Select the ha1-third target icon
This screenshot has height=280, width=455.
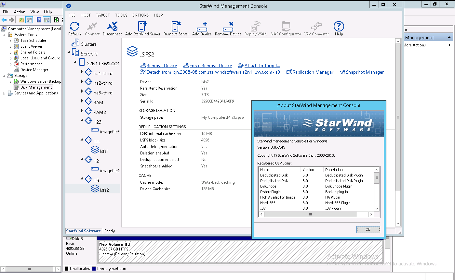tap(88, 72)
